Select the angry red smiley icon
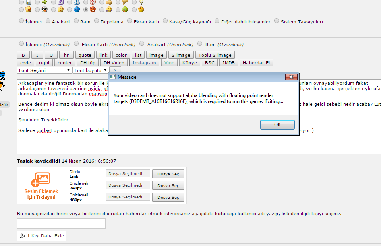This screenshot has height=247, width=381. coord(93,9)
